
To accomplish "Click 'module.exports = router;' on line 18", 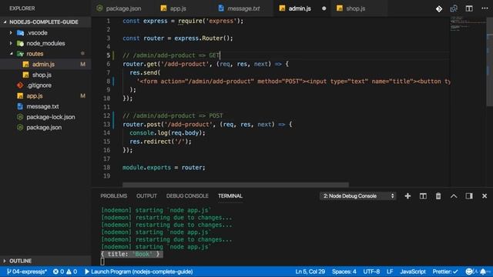I will click(164, 168).
